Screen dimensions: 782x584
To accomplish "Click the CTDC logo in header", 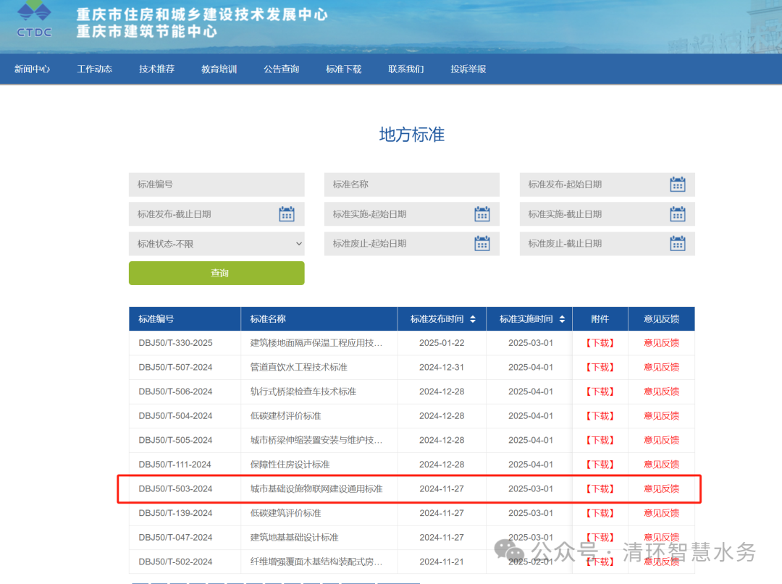I will [34, 20].
